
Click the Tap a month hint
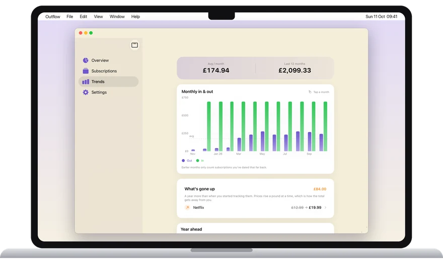point(321,92)
